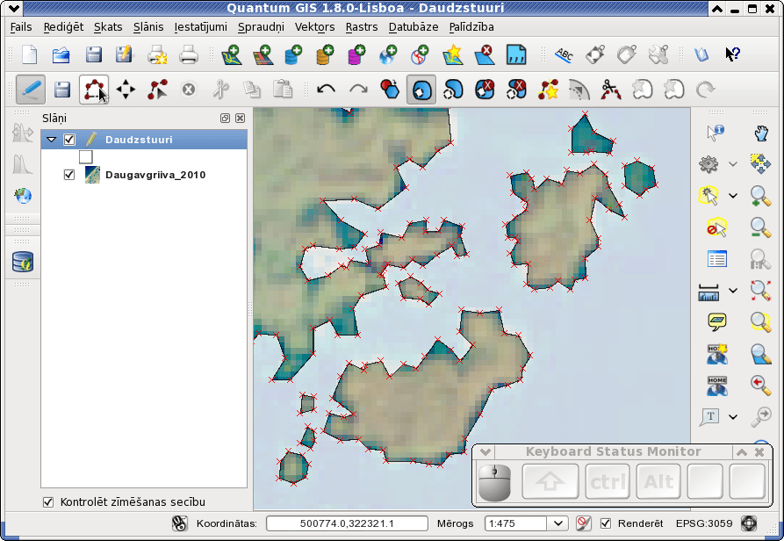Select the Add Part tool

454,90
